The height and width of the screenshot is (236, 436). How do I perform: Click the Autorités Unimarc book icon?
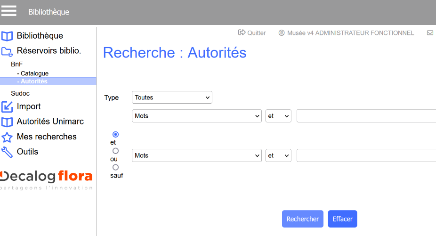pyautogui.click(x=7, y=122)
